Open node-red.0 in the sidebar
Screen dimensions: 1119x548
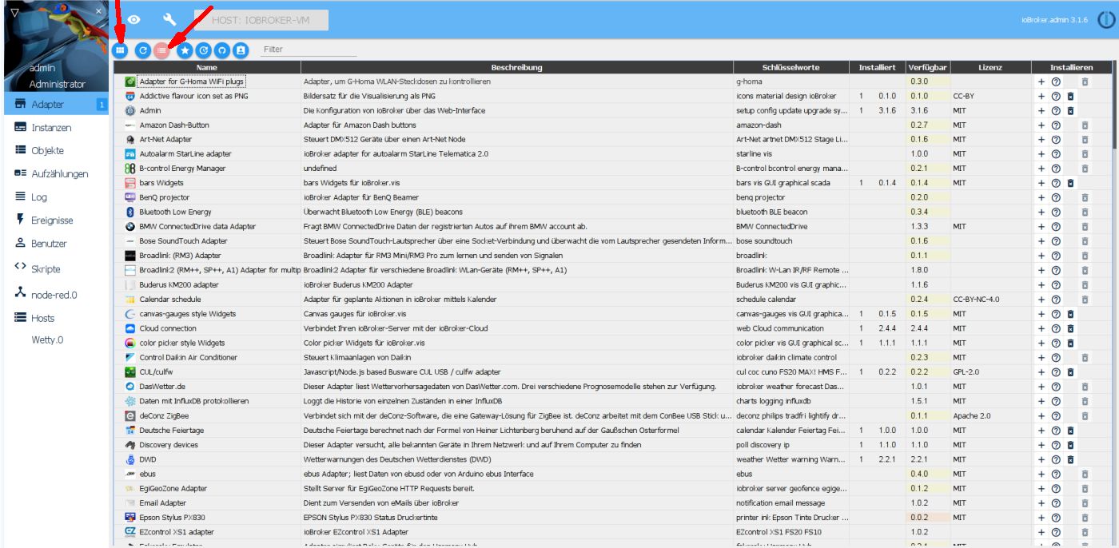coord(56,295)
